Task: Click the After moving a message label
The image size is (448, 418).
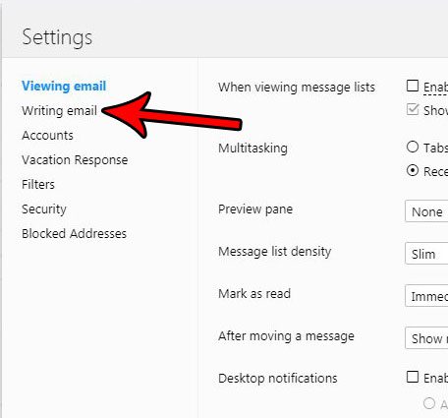Action: pyautogui.click(x=286, y=336)
